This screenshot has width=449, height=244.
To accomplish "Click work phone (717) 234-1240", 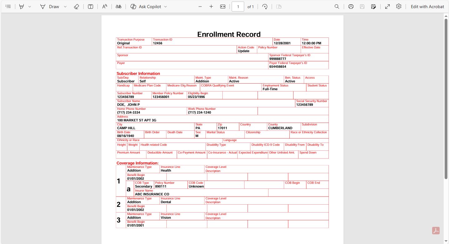I will pyautogui.click(x=200, y=113).
